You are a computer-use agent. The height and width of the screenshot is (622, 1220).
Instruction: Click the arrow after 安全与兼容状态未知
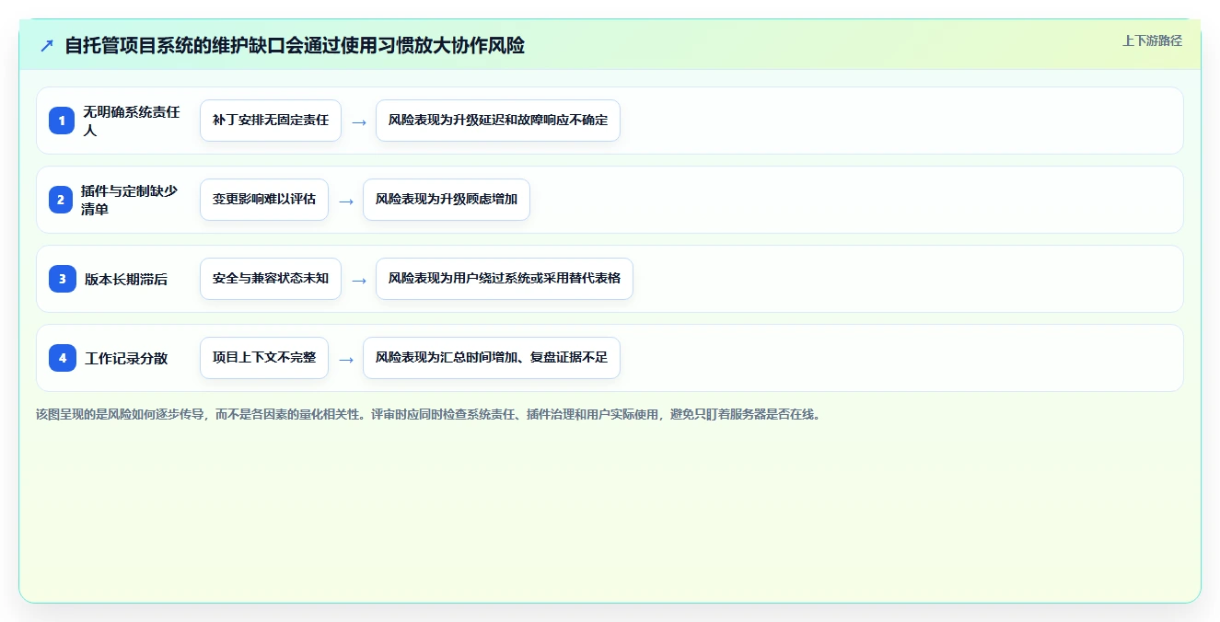[x=359, y=280]
